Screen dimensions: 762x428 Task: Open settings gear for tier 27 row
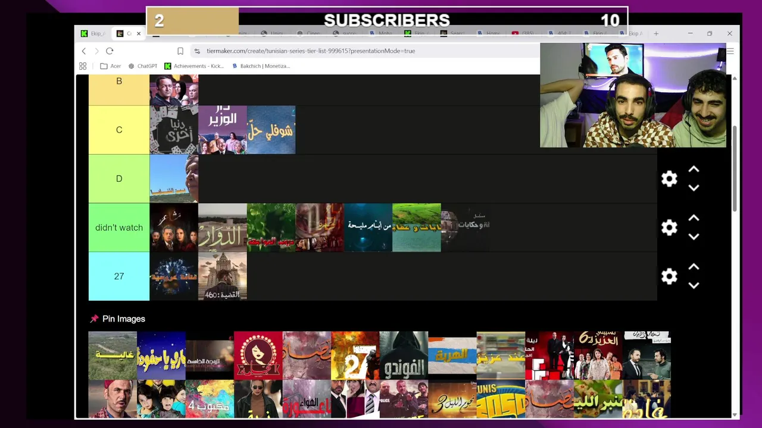point(669,276)
